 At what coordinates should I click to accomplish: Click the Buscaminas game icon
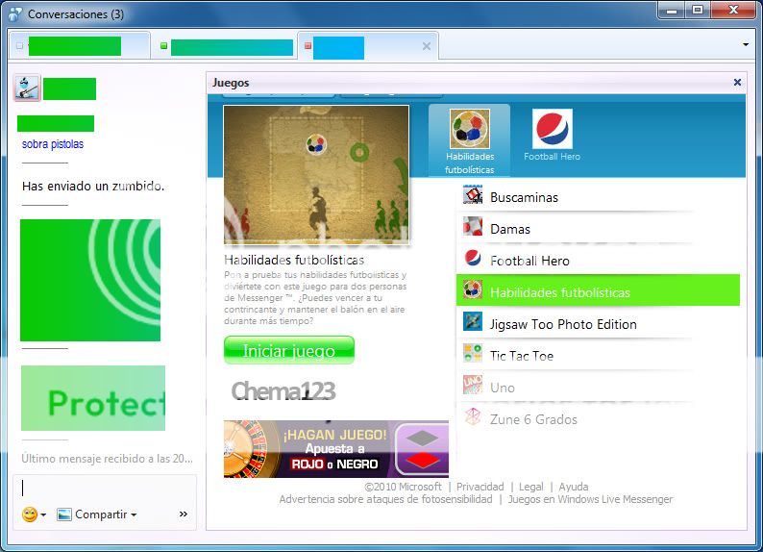(473, 195)
